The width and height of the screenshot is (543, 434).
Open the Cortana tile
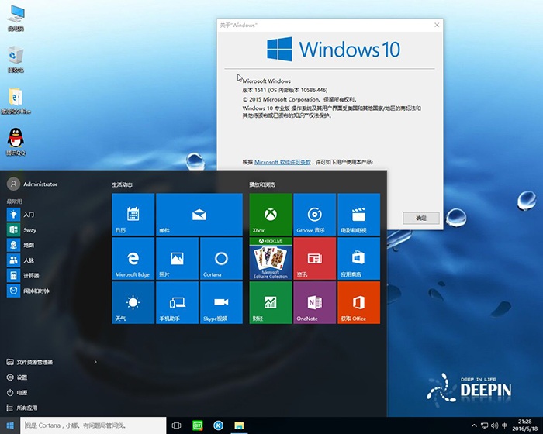(221, 259)
